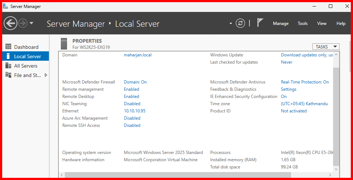Open the Tools menu
The height and width of the screenshot is (180, 353).
pos(302,23)
